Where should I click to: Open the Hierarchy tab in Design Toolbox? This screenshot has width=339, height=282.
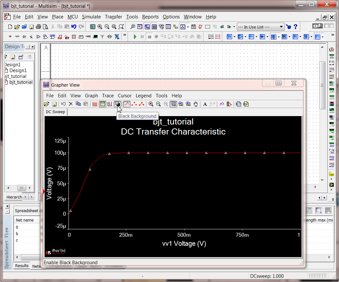14,197
